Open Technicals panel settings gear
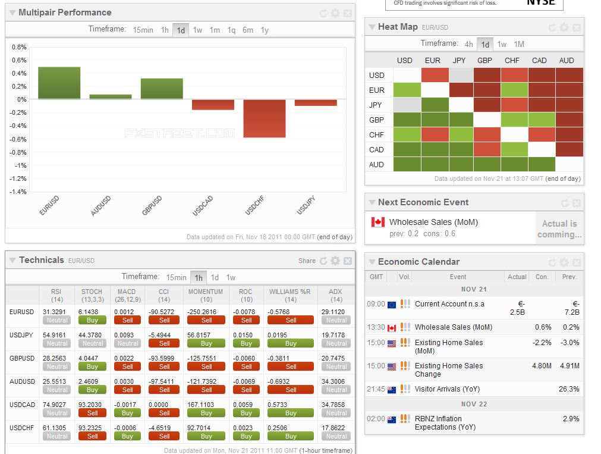The width and height of the screenshot is (601, 454). pyautogui.click(x=335, y=261)
